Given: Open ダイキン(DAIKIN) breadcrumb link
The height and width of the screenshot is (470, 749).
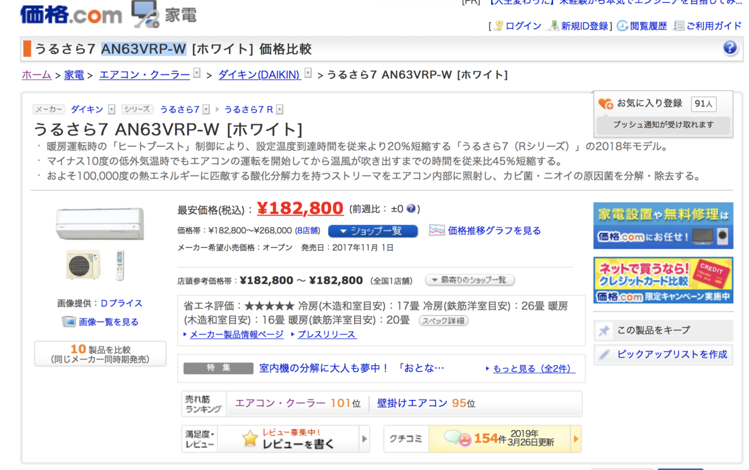Looking at the screenshot, I should 259,75.
